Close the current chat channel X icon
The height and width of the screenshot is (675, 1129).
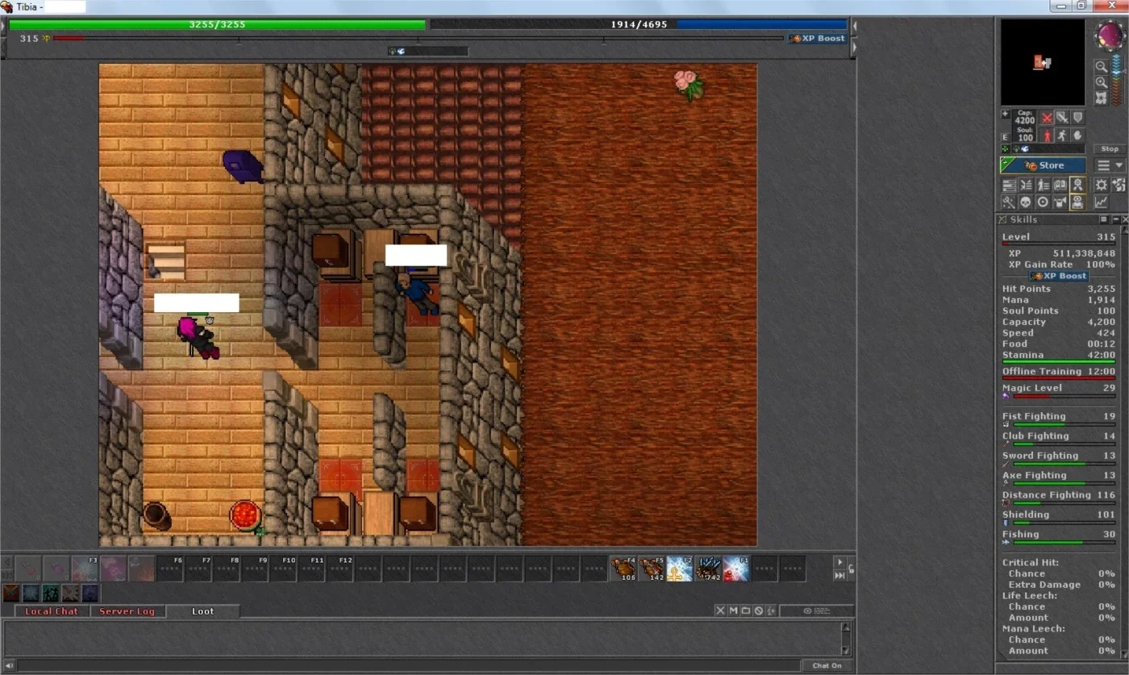click(720, 610)
